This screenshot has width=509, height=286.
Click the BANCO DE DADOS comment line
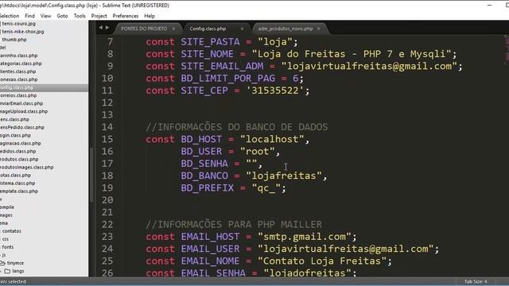pyautogui.click(x=237, y=127)
